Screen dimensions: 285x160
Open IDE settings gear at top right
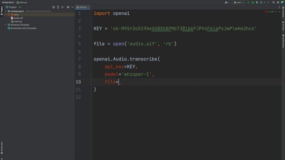coord(278,2)
